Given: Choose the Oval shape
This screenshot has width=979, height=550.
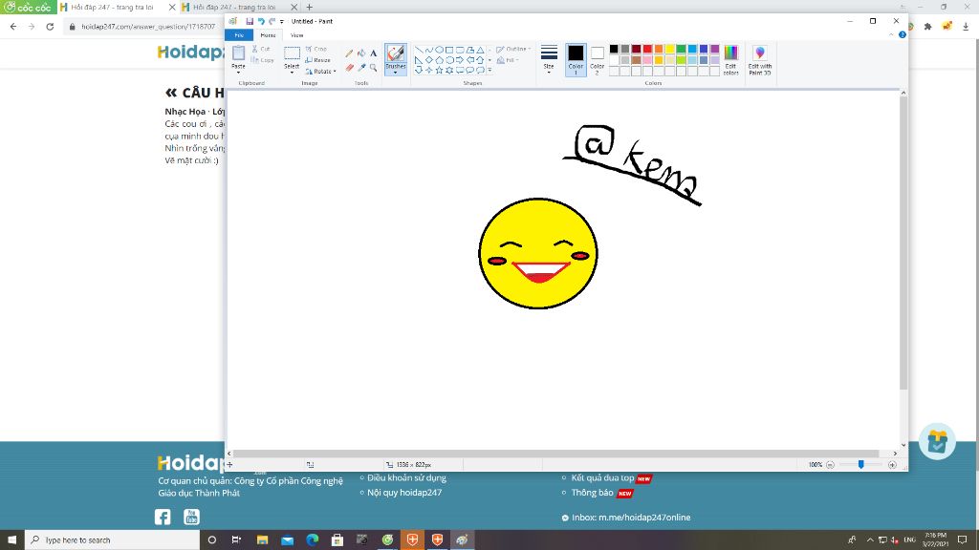Looking at the screenshot, I should (439, 50).
